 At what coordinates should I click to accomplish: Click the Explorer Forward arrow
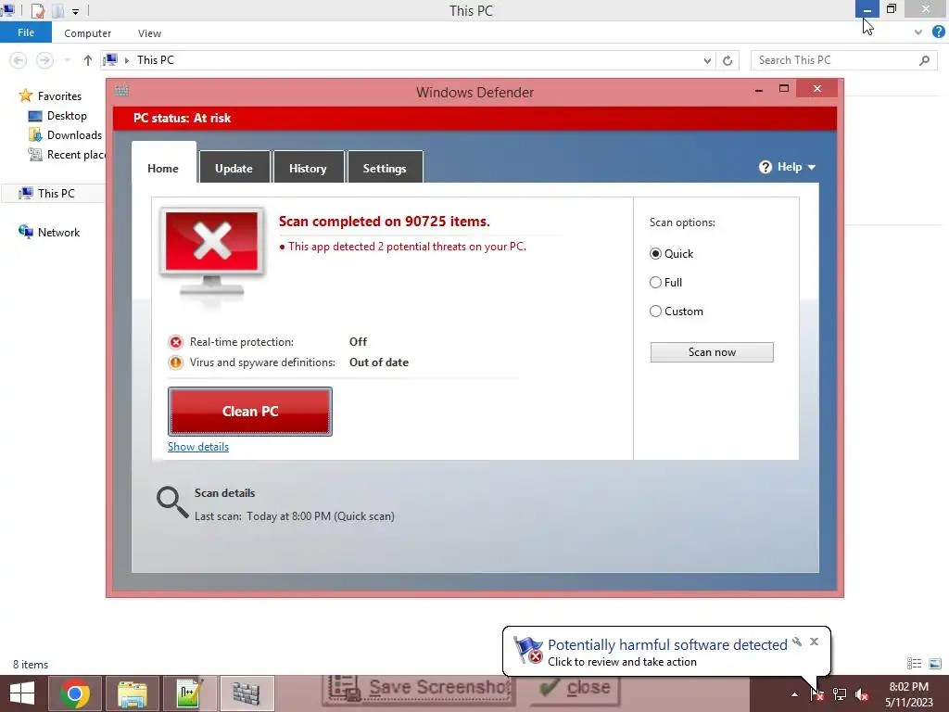(x=44, y=60)
